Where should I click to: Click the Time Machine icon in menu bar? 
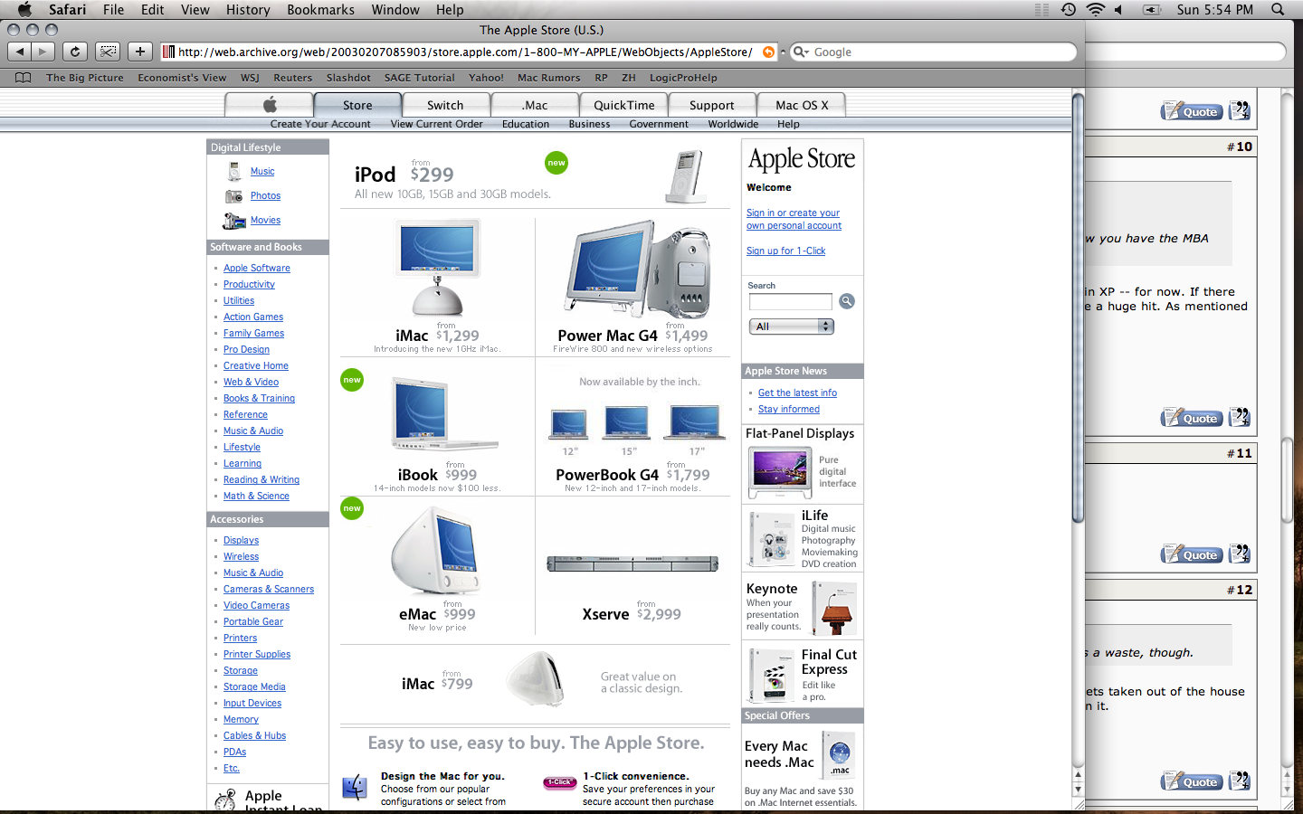tap(1069, 9)
